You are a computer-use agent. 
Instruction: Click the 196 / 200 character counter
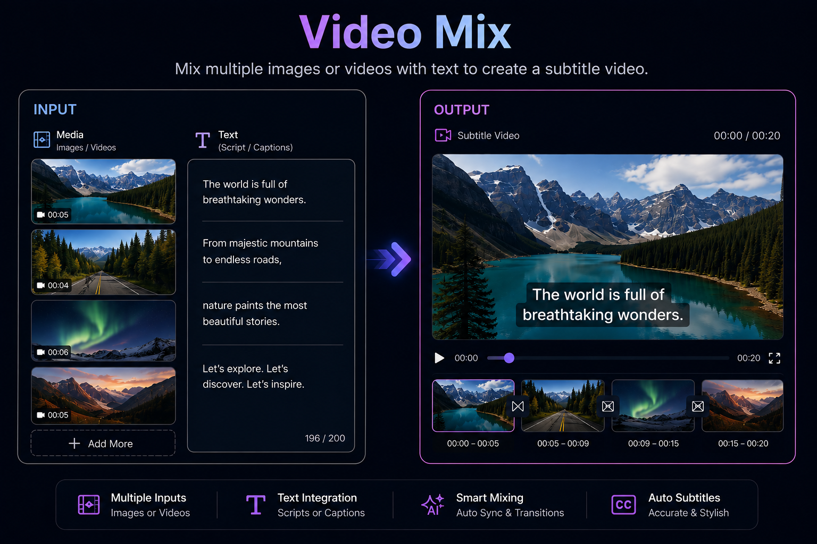[325, 438]
